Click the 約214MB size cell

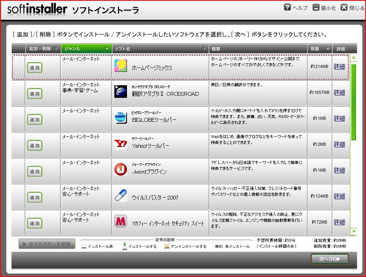(x=319, y=66)
